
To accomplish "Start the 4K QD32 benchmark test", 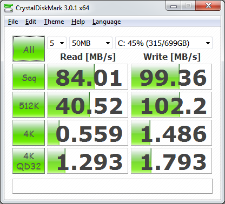I will click(x=29, y=161).
